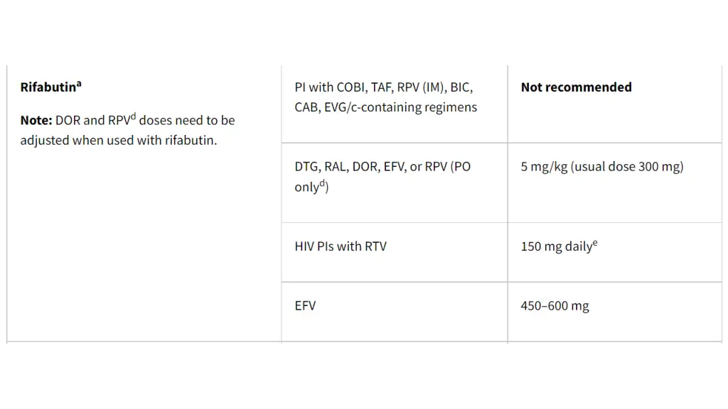728x409 pixels.
Task: Click "adjusted when used with rifabutin" text
Action: [118, 140]
